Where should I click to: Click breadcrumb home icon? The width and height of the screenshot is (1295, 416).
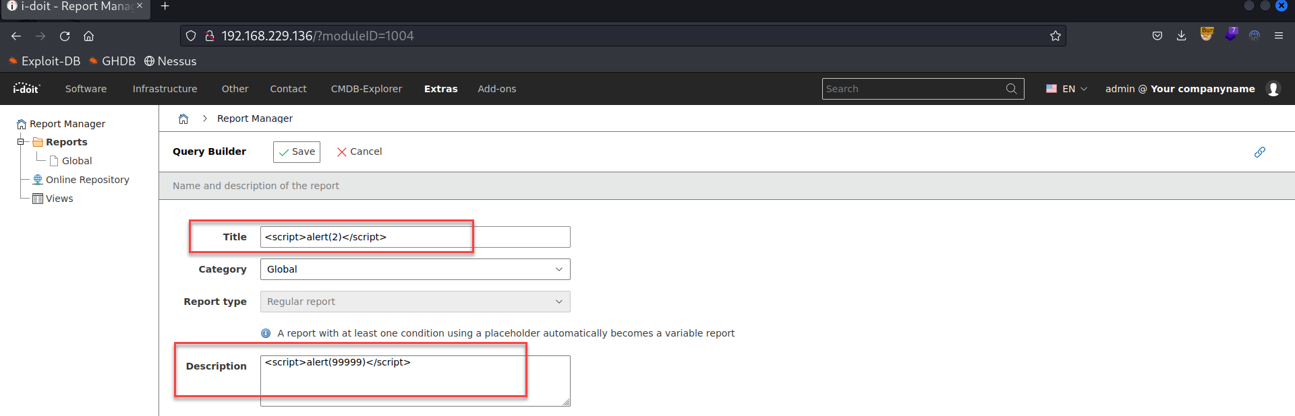pos(183,118)
